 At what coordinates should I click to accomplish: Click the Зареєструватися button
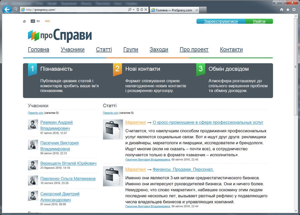(x=221, y=21)
